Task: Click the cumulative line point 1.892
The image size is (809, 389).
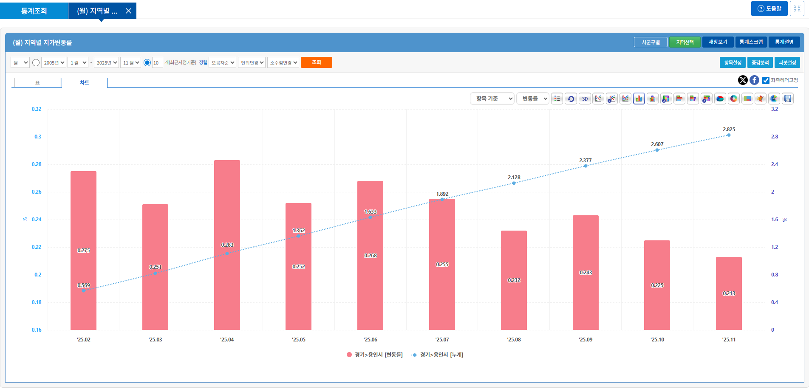Action: point(442,199)
